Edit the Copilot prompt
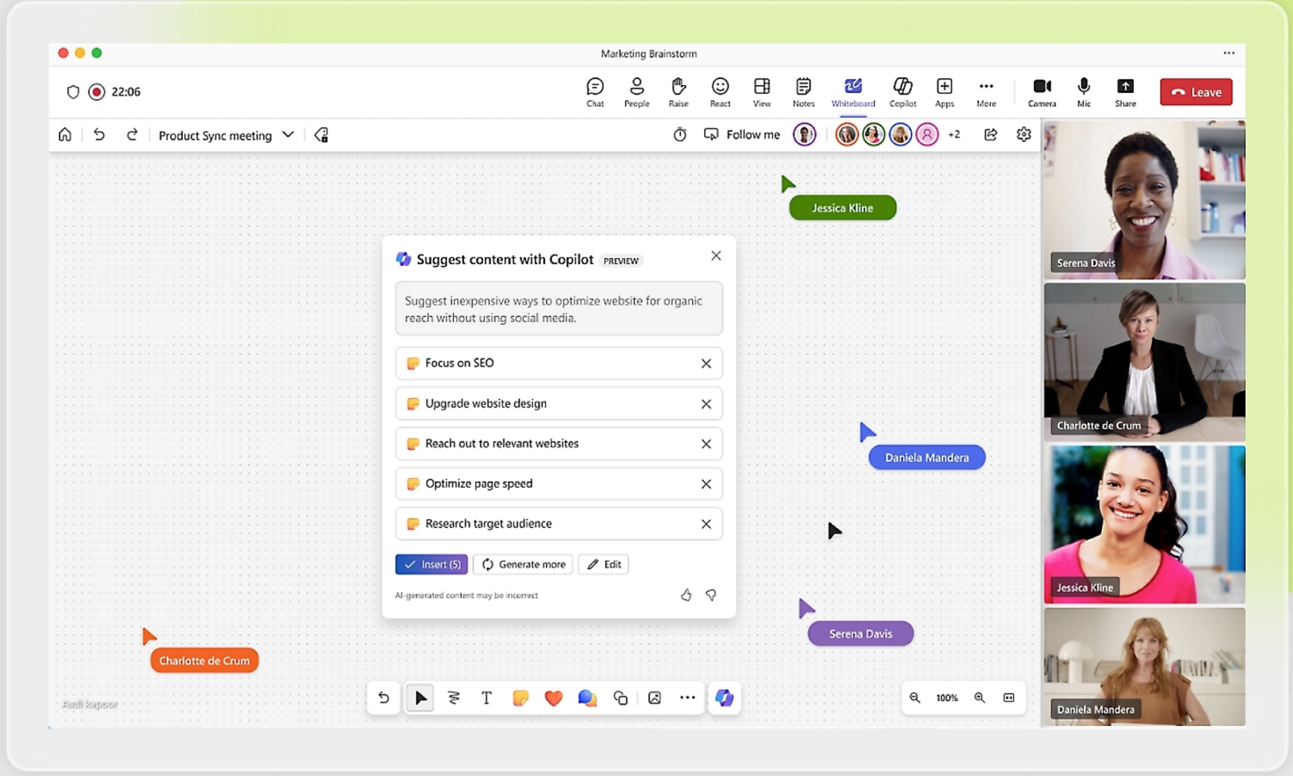 click(603, 564)
